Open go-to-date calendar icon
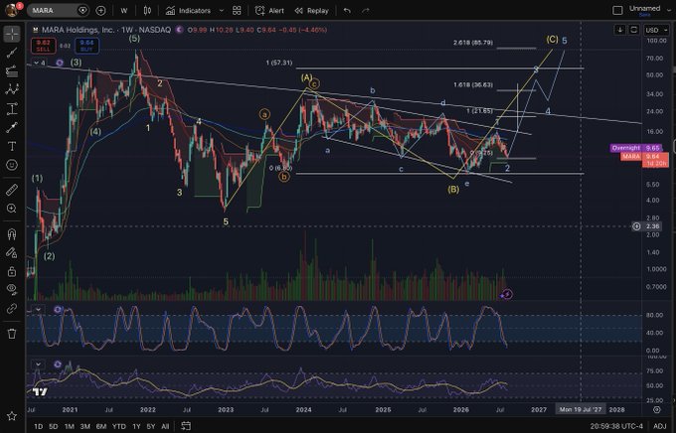Viewport: 676px width, 433px height. click(x=186, y=426)
